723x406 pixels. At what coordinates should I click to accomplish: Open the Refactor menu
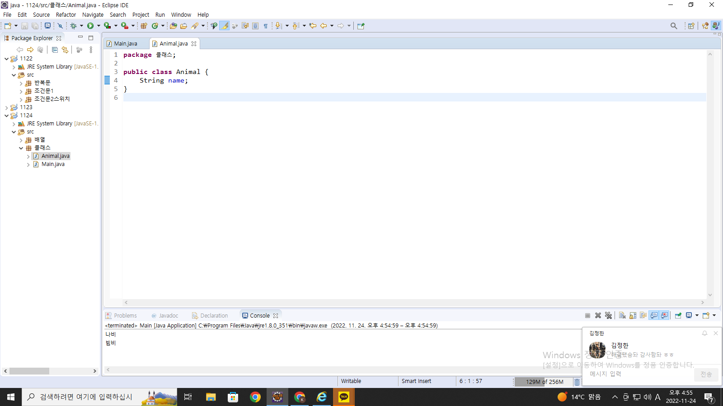tap(66, 14)
